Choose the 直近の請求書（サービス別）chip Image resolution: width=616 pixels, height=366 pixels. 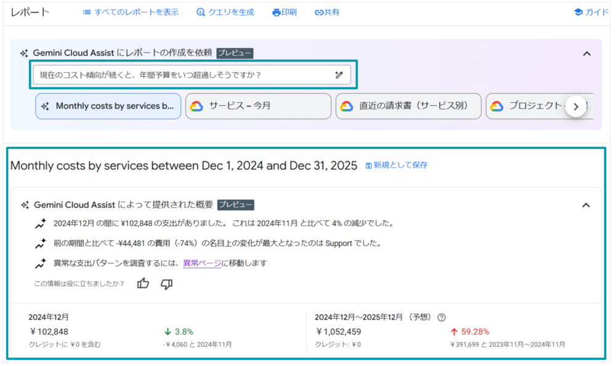[408, 106]
